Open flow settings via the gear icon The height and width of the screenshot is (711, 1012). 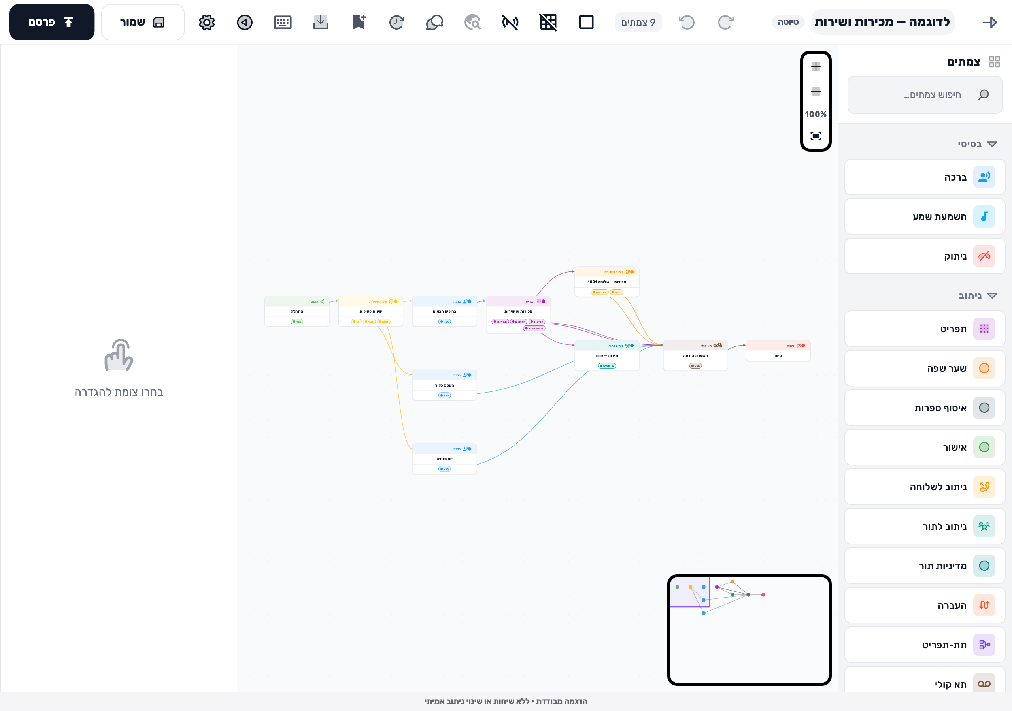[206, 23]
